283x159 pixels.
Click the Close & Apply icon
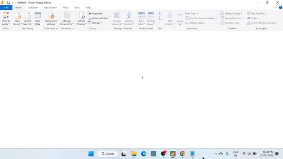coord(6,15)
